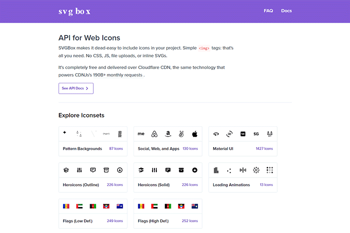350x233 pixels.
Task: Select the Apple logo icon
Action: pos(195,134)
